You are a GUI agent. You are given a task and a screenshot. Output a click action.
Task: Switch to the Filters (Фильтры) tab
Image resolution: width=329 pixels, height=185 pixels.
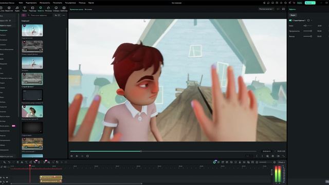[x=48, y=9]
